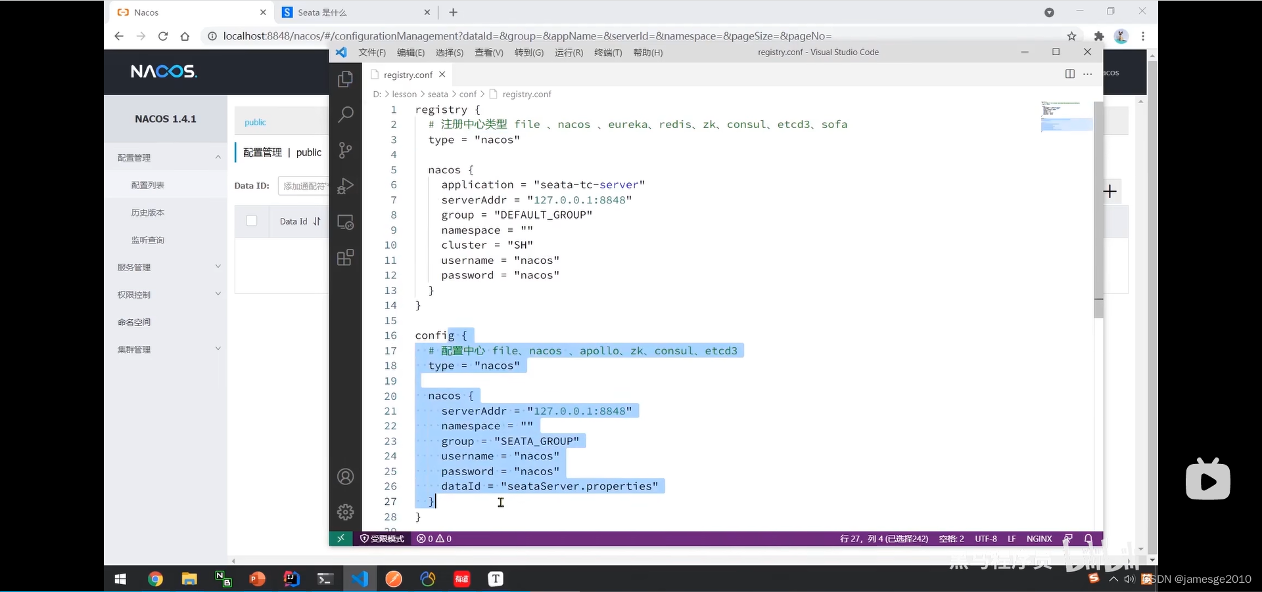Screen dimensions: 1262x592
Task: Change file encoding UTF-8 in status bar
Action: [x=986, y=539]
